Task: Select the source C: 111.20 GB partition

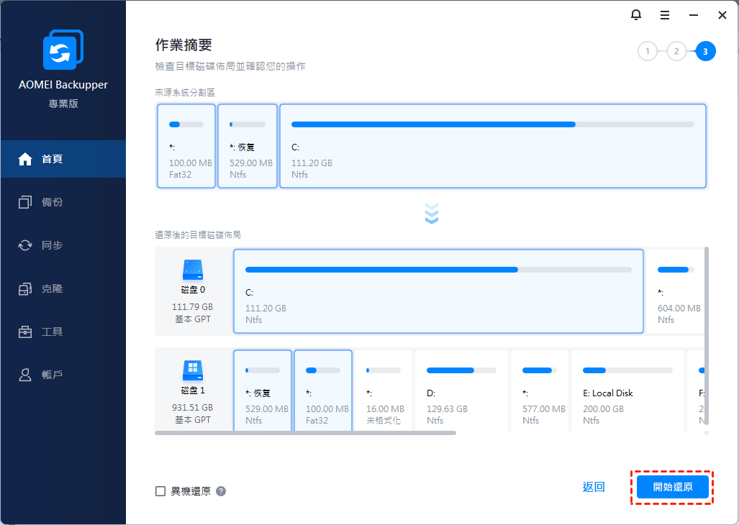Action: (492, 146)
